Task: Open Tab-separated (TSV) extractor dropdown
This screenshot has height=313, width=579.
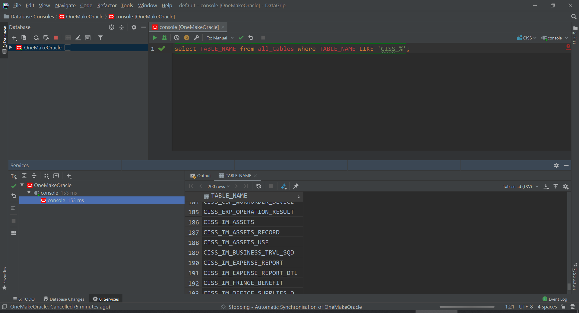Action: pyautogui.click(x=520, y=186)
